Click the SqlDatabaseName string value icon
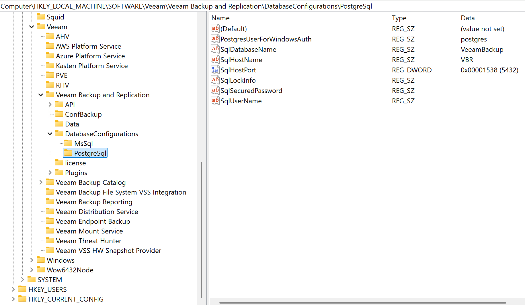 [x=215, y=49]
